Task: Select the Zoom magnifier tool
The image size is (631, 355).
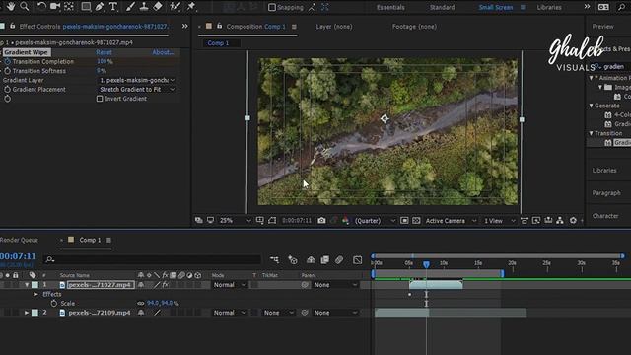Action: [x=25, y=6]
